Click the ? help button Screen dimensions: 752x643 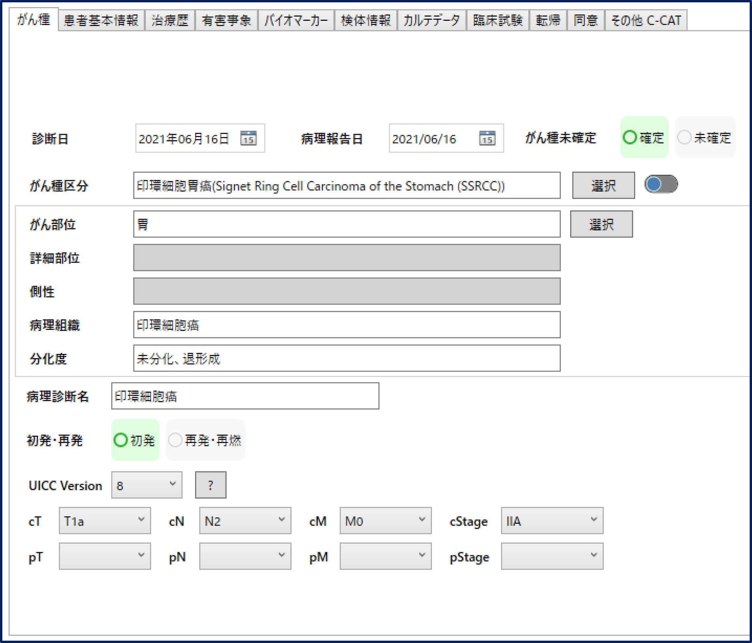(211, 485)
